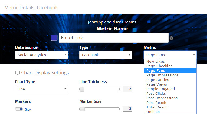Choose Total Reach metric option
The image size is (207, 116).
[157, 107]
